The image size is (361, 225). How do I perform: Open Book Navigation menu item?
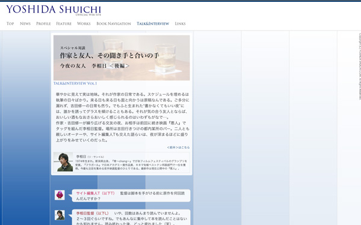(114, 23)
